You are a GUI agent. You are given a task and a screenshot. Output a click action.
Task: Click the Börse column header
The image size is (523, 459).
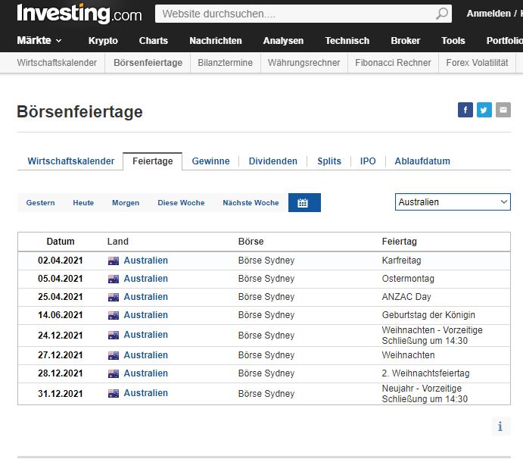point(251,242)
